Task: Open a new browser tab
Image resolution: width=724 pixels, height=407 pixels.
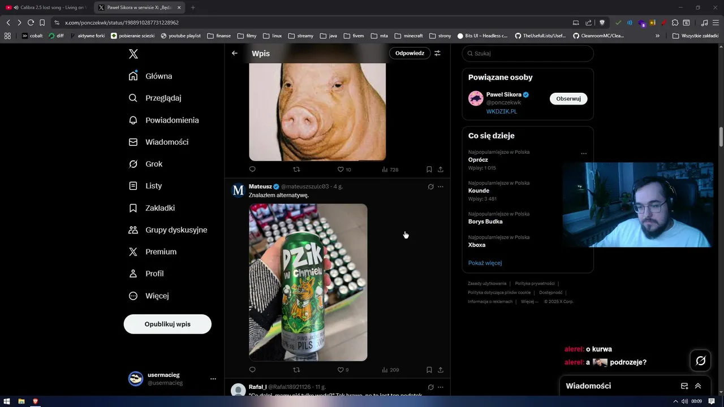Action: 193,7
